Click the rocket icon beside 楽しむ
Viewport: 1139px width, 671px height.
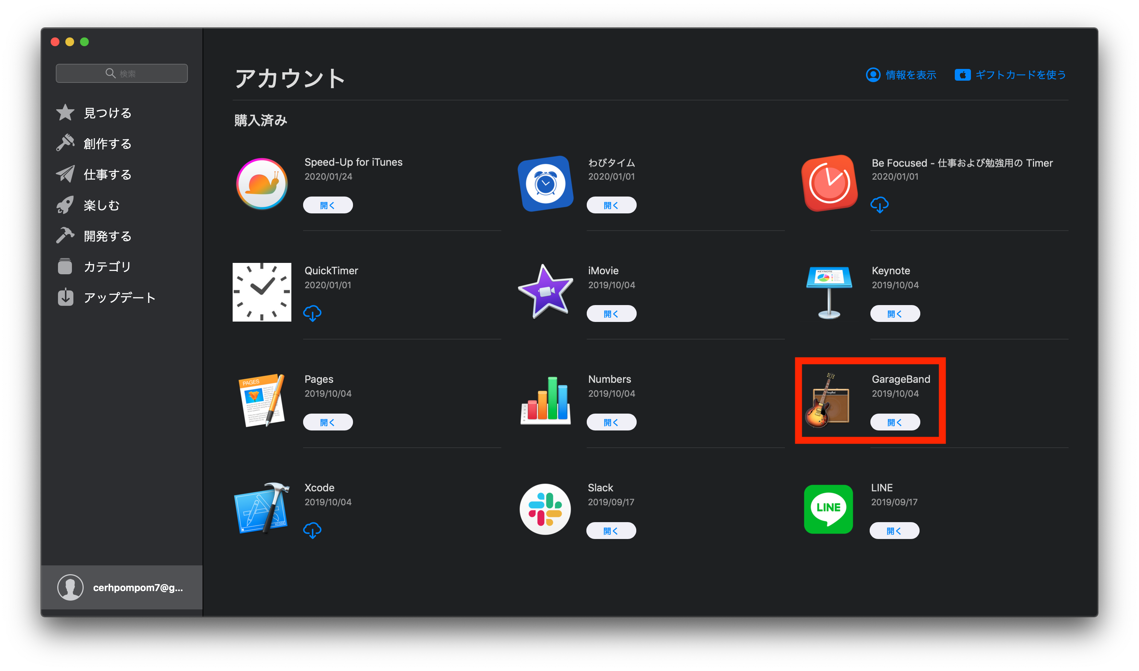[x=65, y=205]
